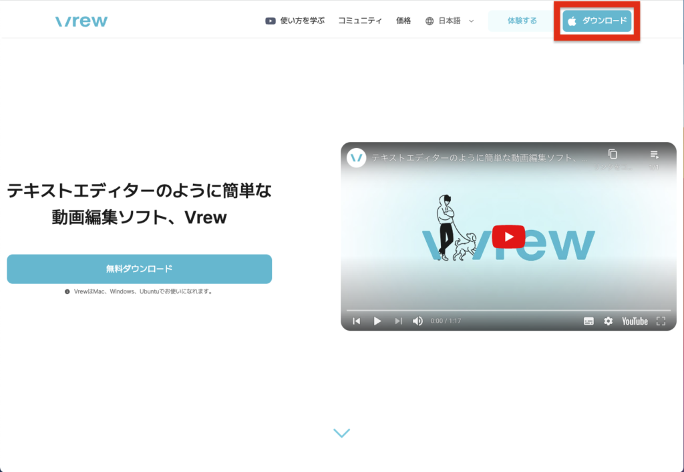Open the 価格 pricing page

click(403, 21)
